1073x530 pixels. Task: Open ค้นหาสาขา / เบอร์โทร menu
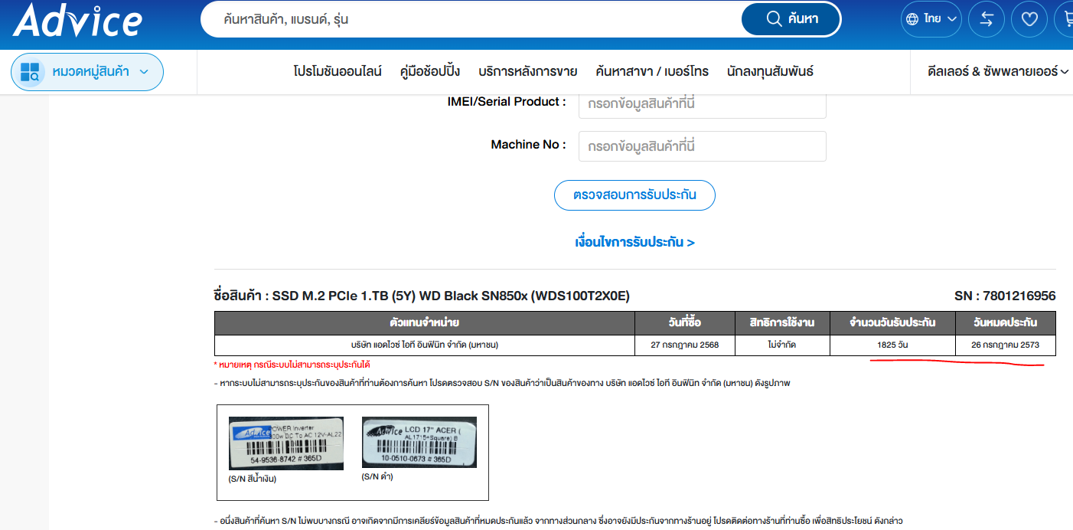[651, 71]
